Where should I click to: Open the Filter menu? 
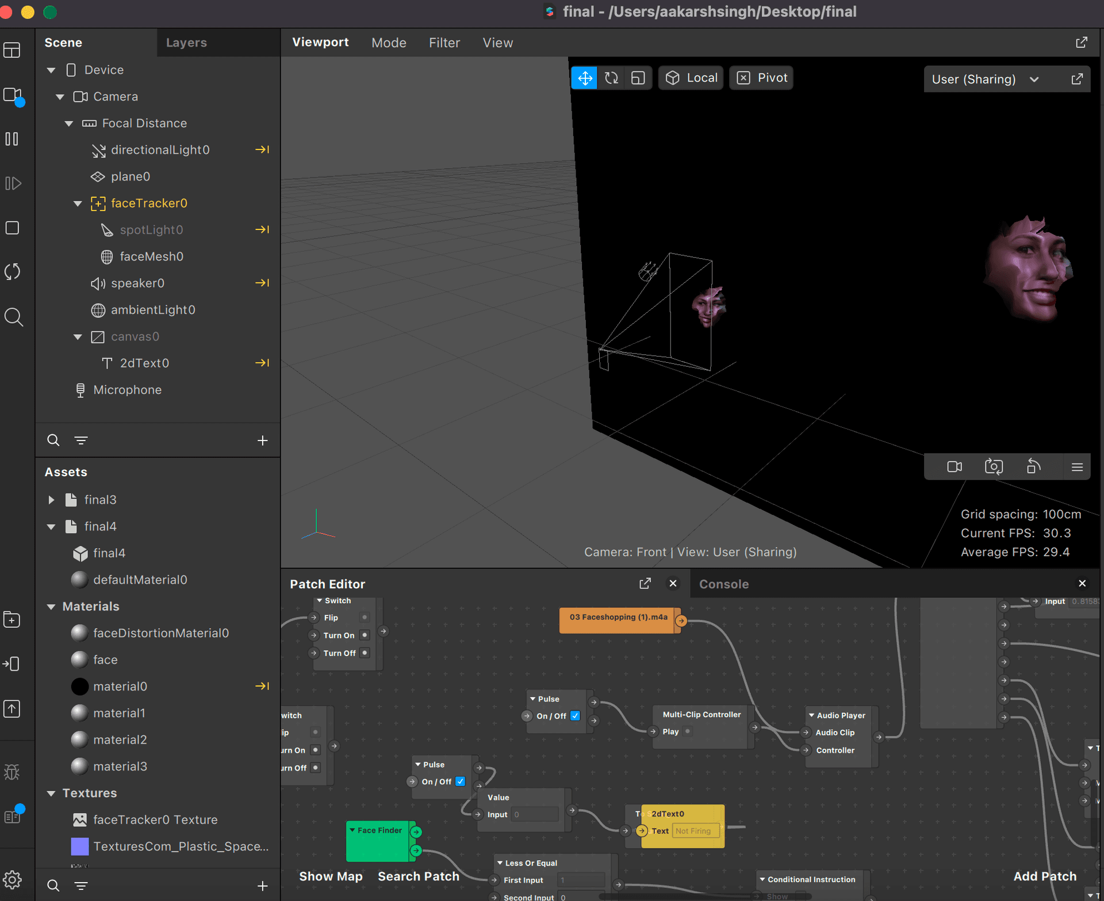point(444,43)
